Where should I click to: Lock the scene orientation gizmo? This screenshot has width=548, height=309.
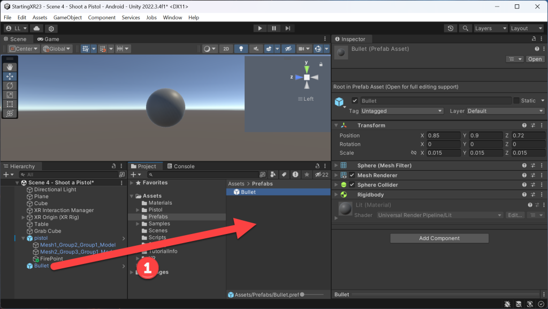(x=321, y=64)
